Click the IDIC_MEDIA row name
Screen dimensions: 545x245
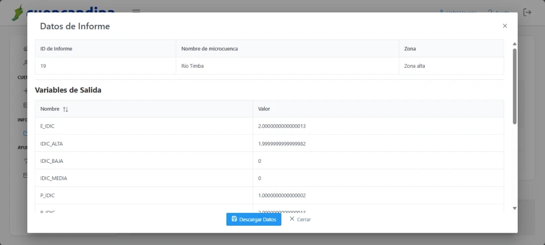tap(54, 178)
